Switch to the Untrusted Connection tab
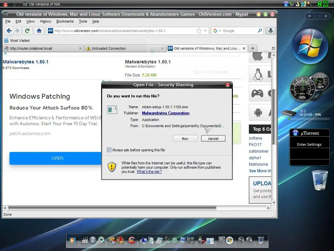Image resolution: width=334 pixels, height=251 pixels. tap(125, 48)
